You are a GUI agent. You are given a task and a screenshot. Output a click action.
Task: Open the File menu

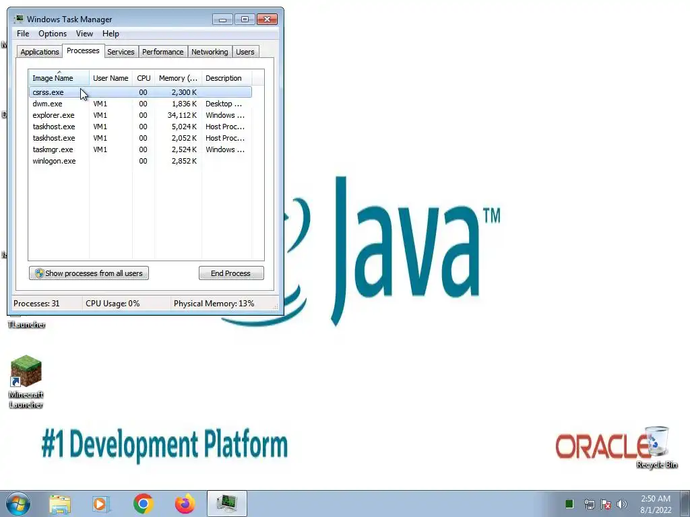23,34
